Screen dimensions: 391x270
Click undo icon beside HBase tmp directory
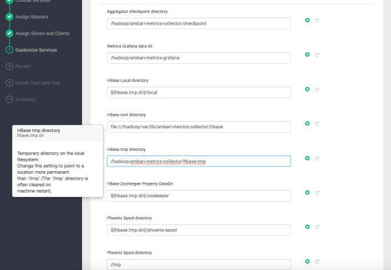click(317, 157)
